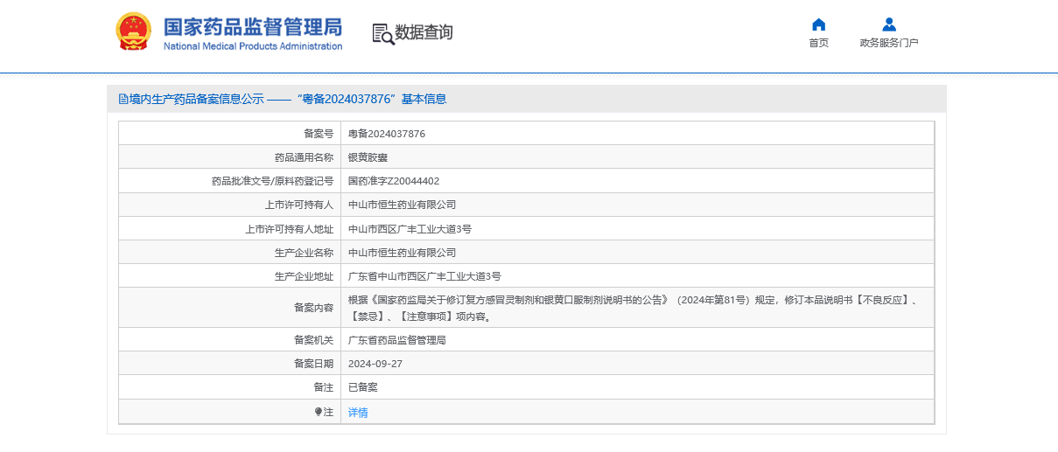
Task: Click the bulb icon beside 注
Action: (x=319, y=412)
